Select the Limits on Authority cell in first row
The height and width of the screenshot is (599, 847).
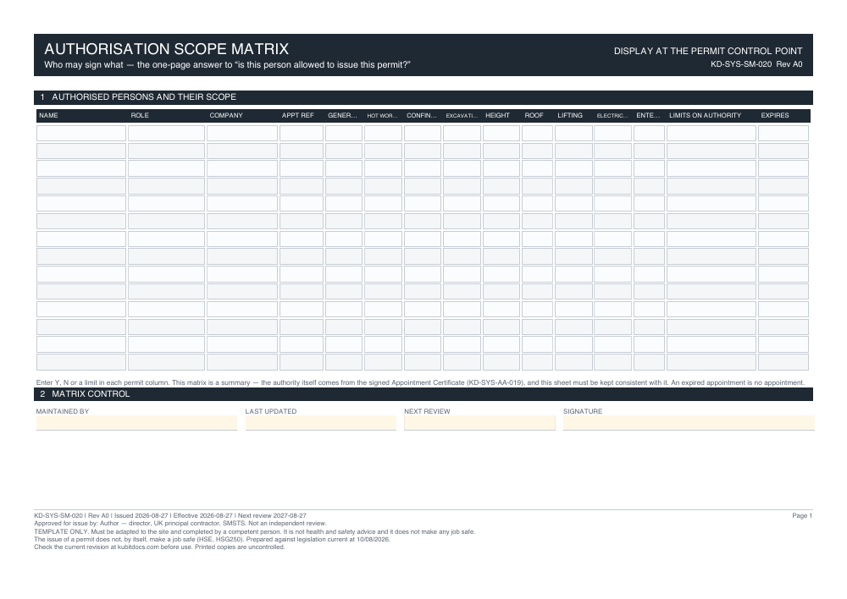click(711, 134)
